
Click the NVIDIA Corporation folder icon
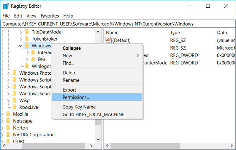click(x=8, y=135)
